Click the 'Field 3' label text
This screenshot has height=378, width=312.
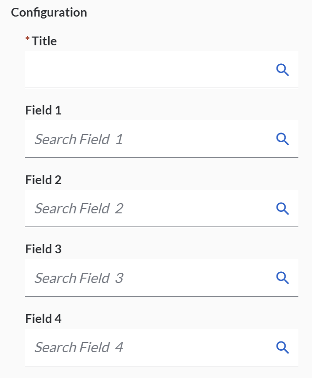click(x=43, y=249)
